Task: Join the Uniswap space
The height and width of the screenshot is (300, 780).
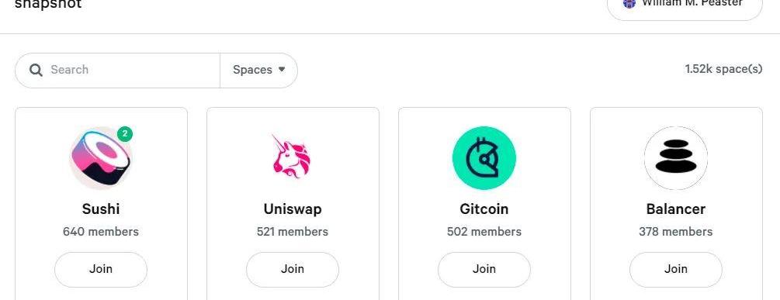Action: point(293,269)
